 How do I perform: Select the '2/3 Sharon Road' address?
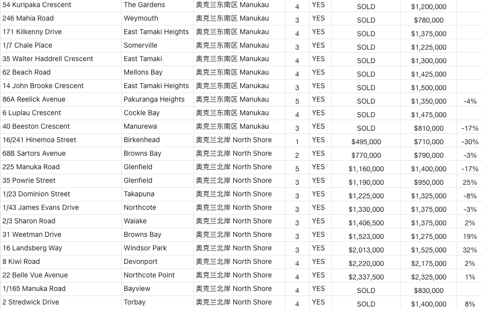61,222
